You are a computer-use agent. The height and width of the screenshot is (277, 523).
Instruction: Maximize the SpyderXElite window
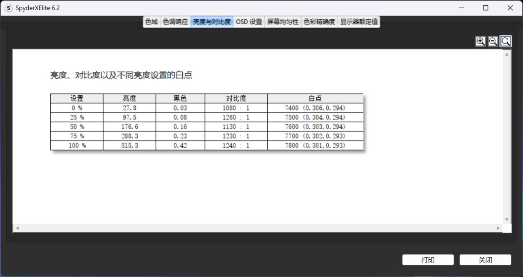point(485,8)
